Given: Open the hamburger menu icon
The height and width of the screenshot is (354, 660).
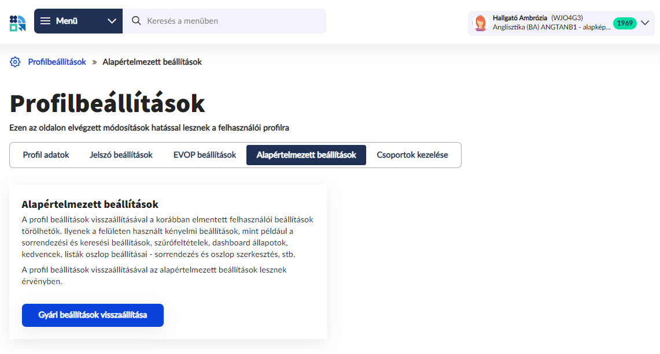Looking at the screenshot, I should [46, 21].
